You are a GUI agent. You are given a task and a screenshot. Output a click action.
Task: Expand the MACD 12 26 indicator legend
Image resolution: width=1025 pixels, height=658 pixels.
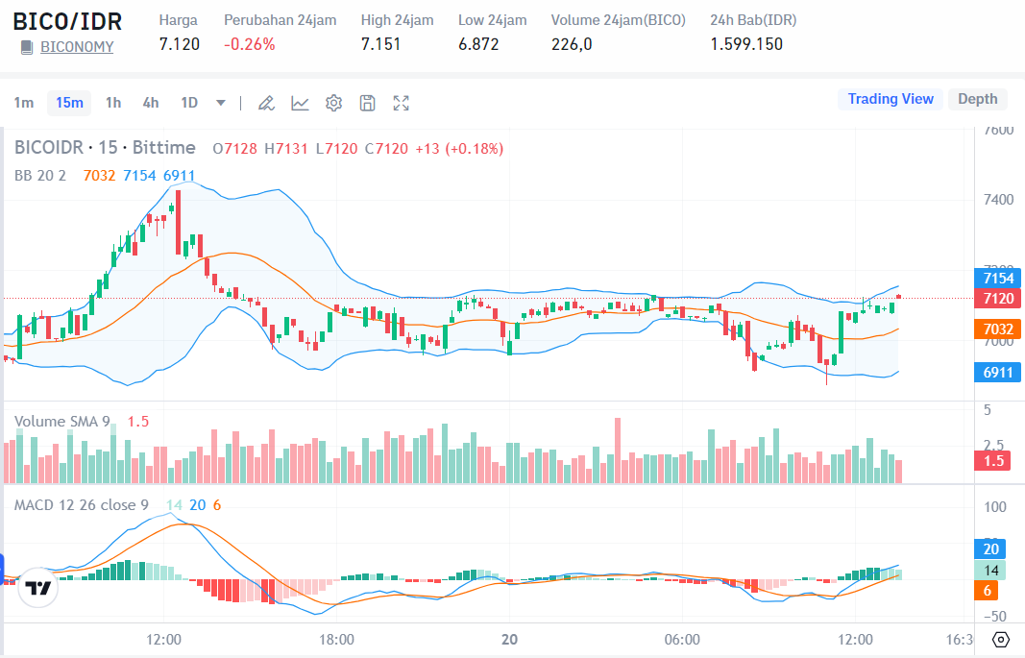81,505
